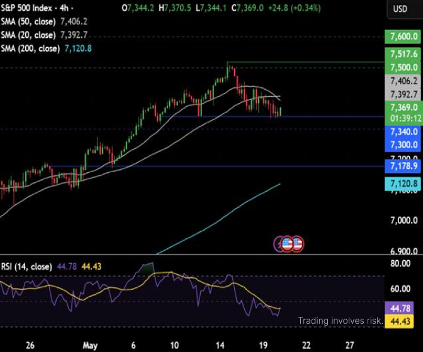The height and width of the screenshot is (352, 423).
Task: Click the 44.78 RSI value tag
Action: 398,309
